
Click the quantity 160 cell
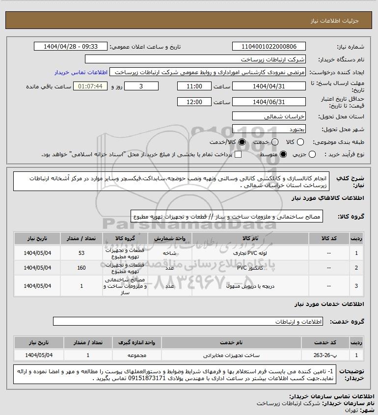tap(81, 268)
